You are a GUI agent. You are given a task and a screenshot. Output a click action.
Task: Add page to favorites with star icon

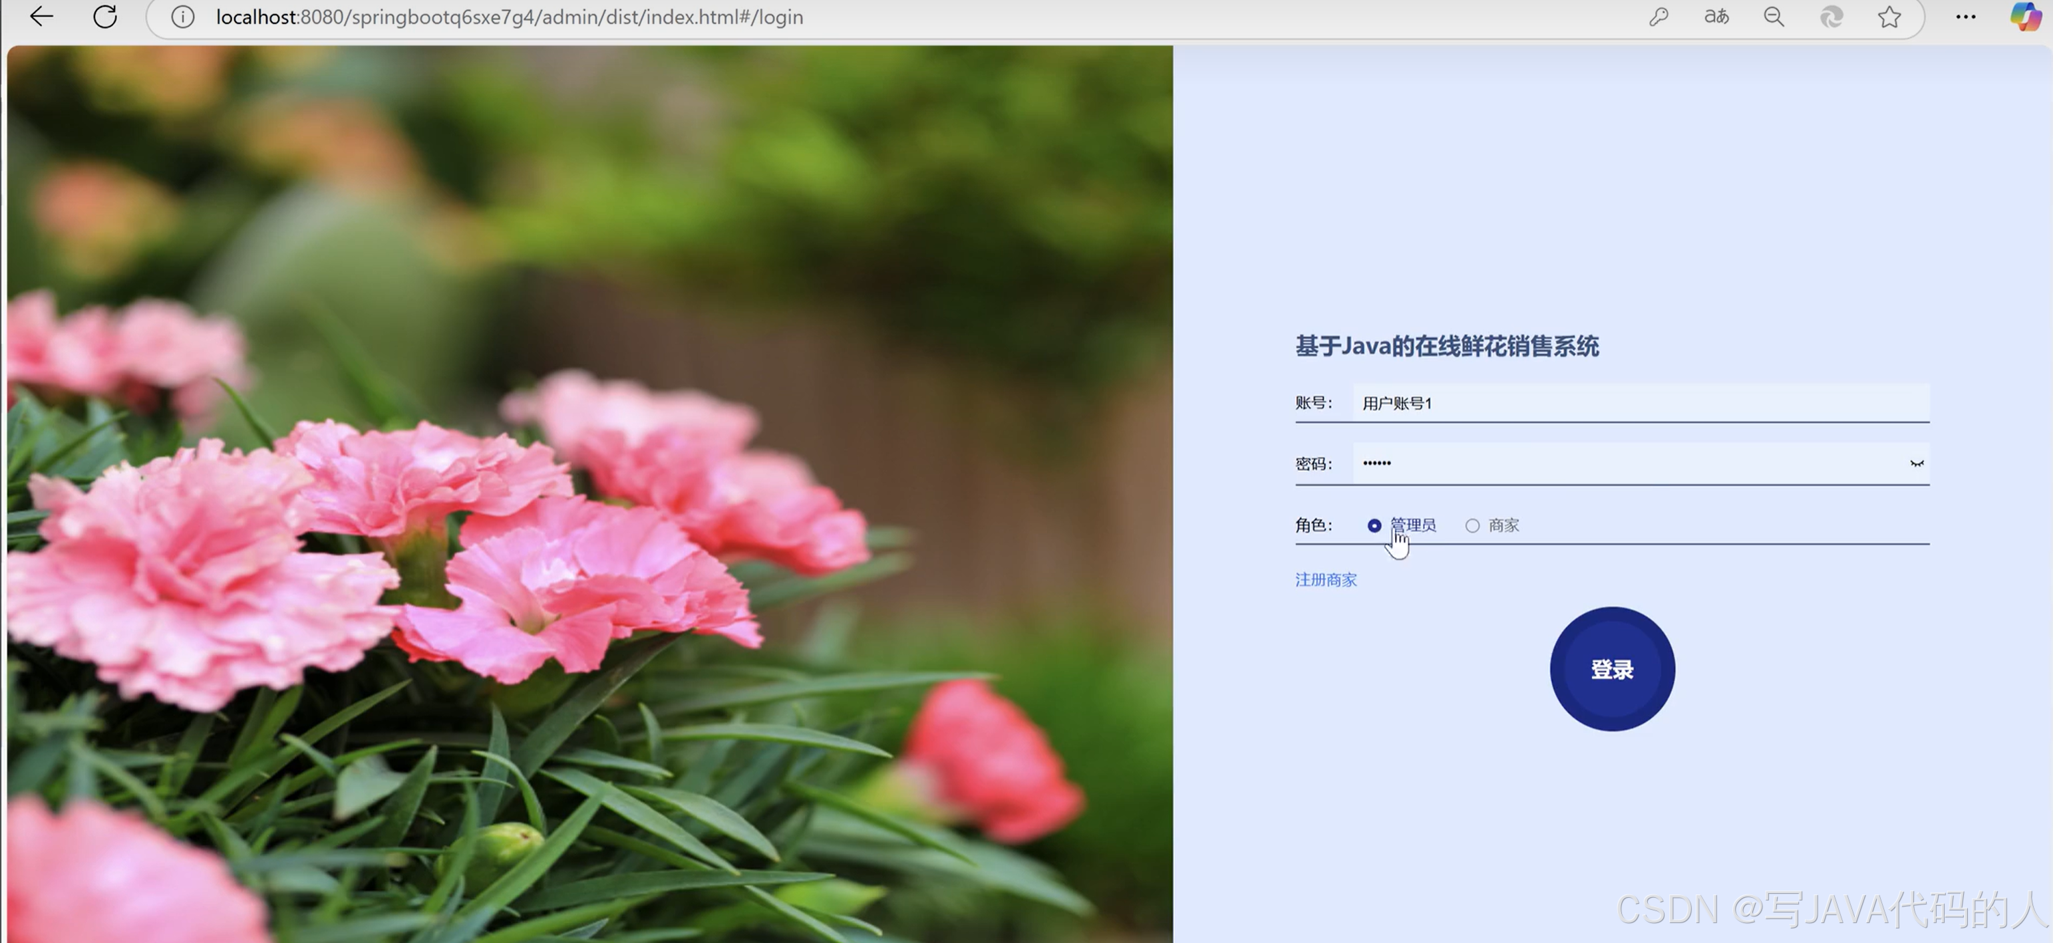1889,17
